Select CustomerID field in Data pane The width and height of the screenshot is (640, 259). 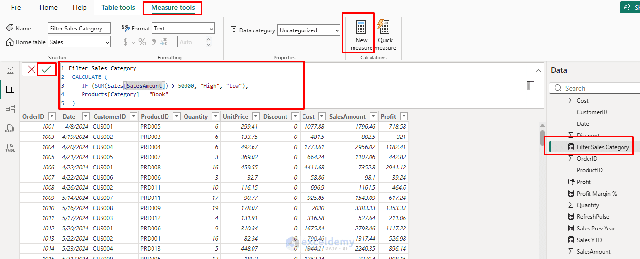pos(591,112)
